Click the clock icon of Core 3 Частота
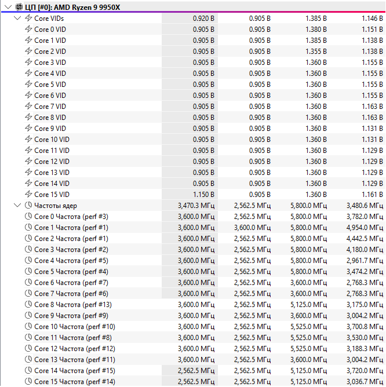Screen dimensions: 386x387 click(28, 249)
